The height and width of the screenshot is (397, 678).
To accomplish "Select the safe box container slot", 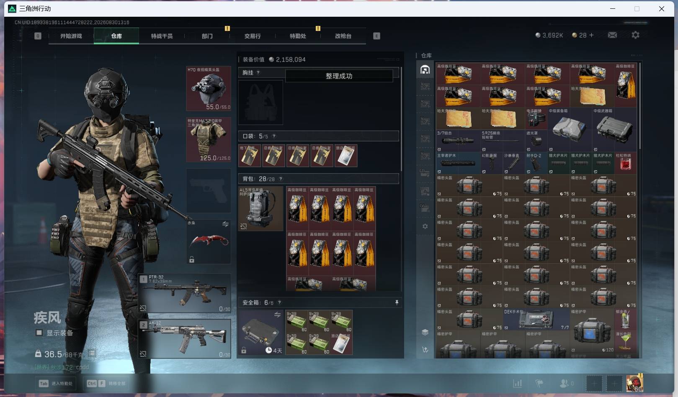I will [261, 332].
